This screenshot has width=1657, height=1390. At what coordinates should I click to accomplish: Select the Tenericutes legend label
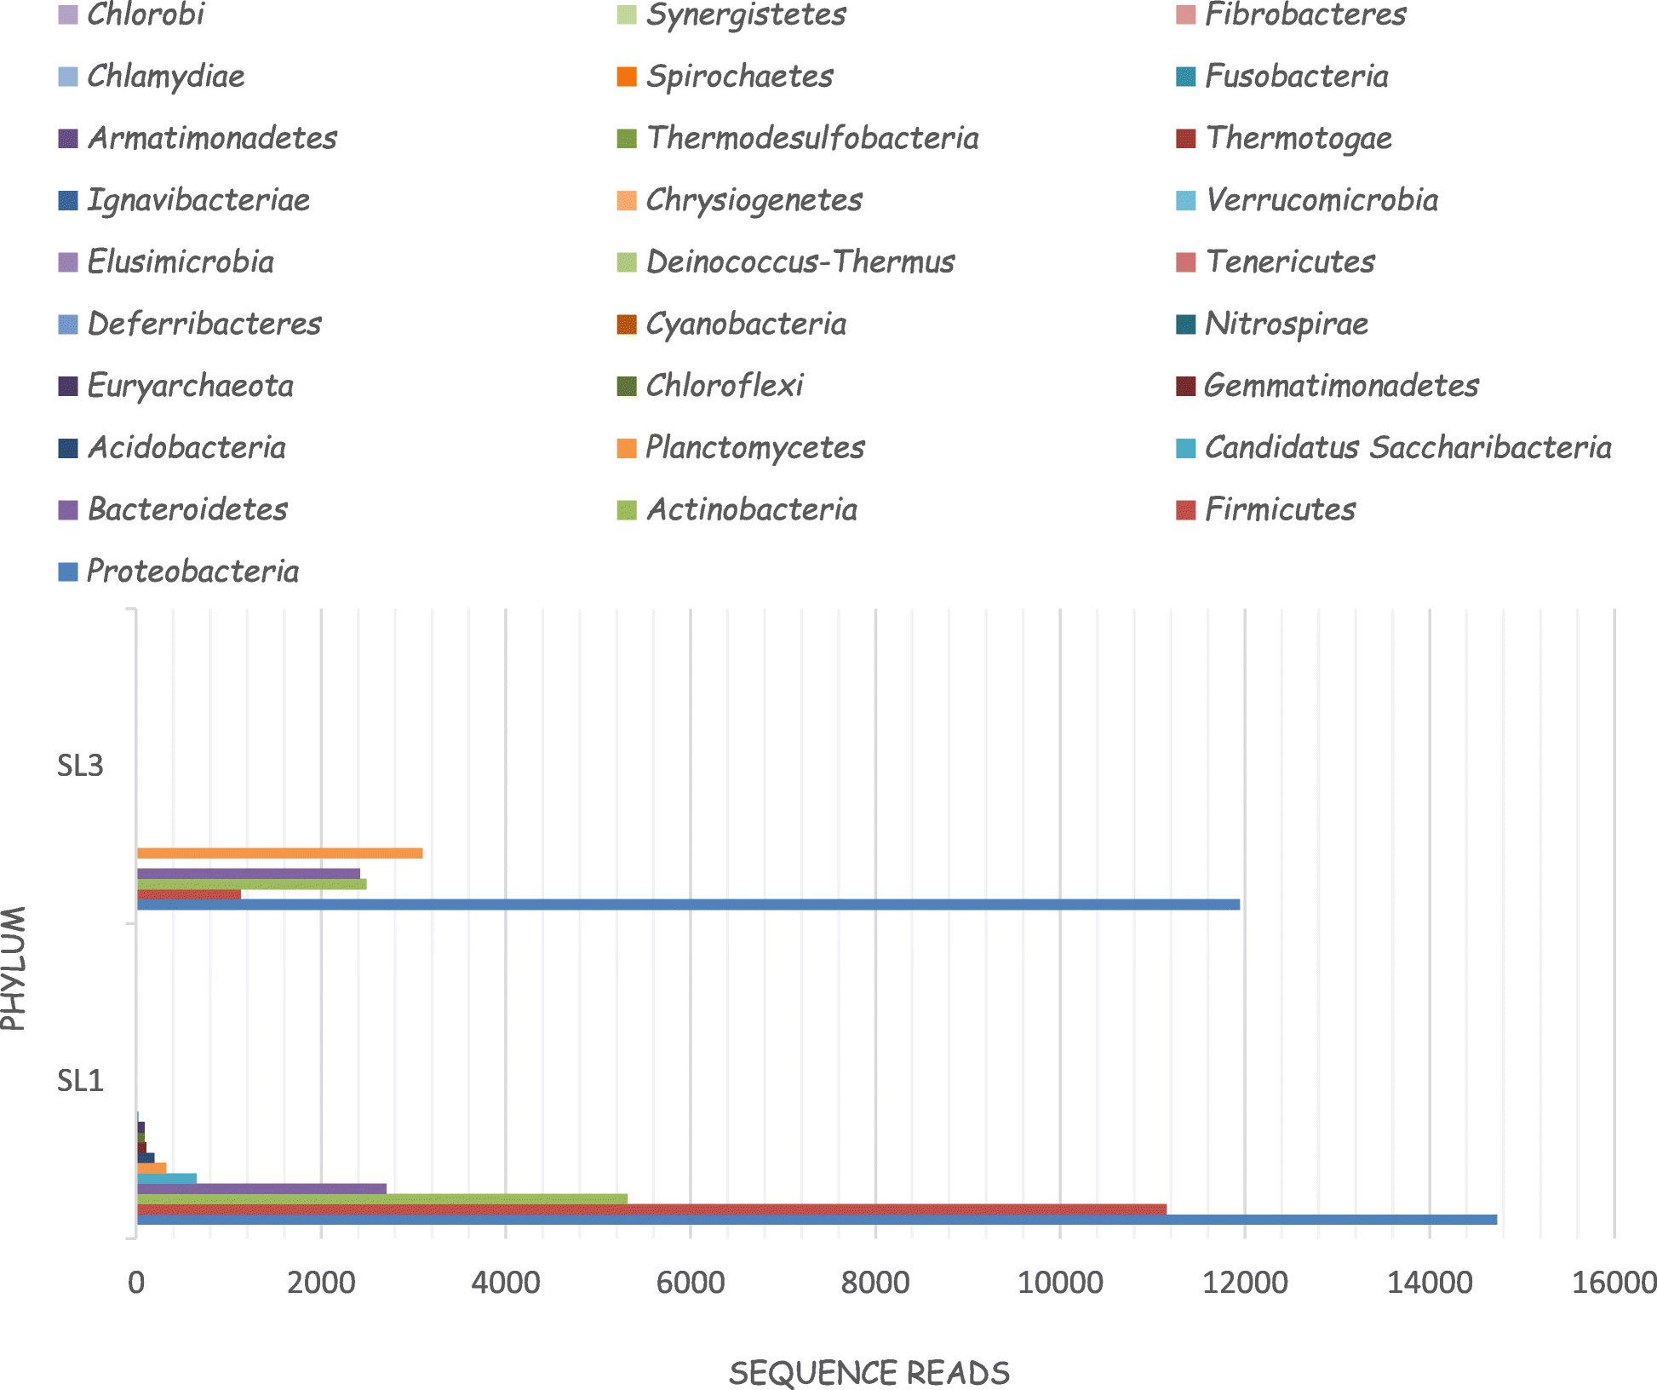click(x=1290, y=261)
